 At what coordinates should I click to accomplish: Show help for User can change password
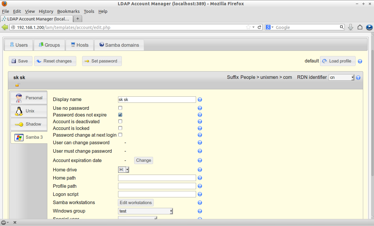[x=200, y=142]
